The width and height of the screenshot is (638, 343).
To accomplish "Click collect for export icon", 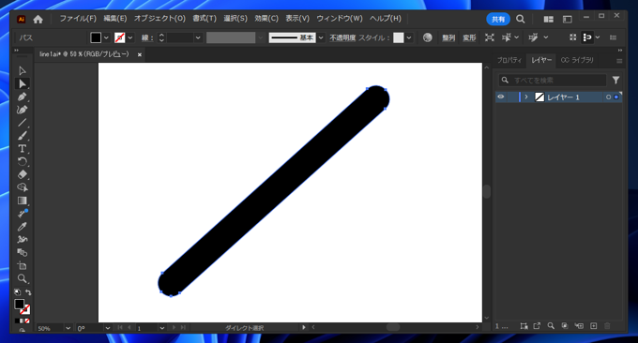I will [x=537, y=325].
